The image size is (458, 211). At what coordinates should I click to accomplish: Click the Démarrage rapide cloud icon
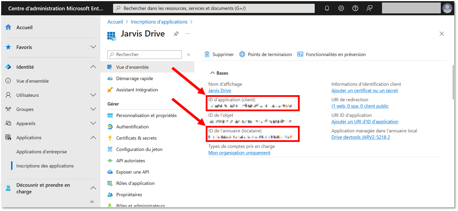coord(110,78)
